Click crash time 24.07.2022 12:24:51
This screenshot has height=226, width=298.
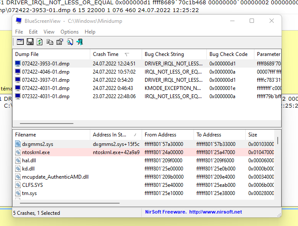click(x=114, y=64)
